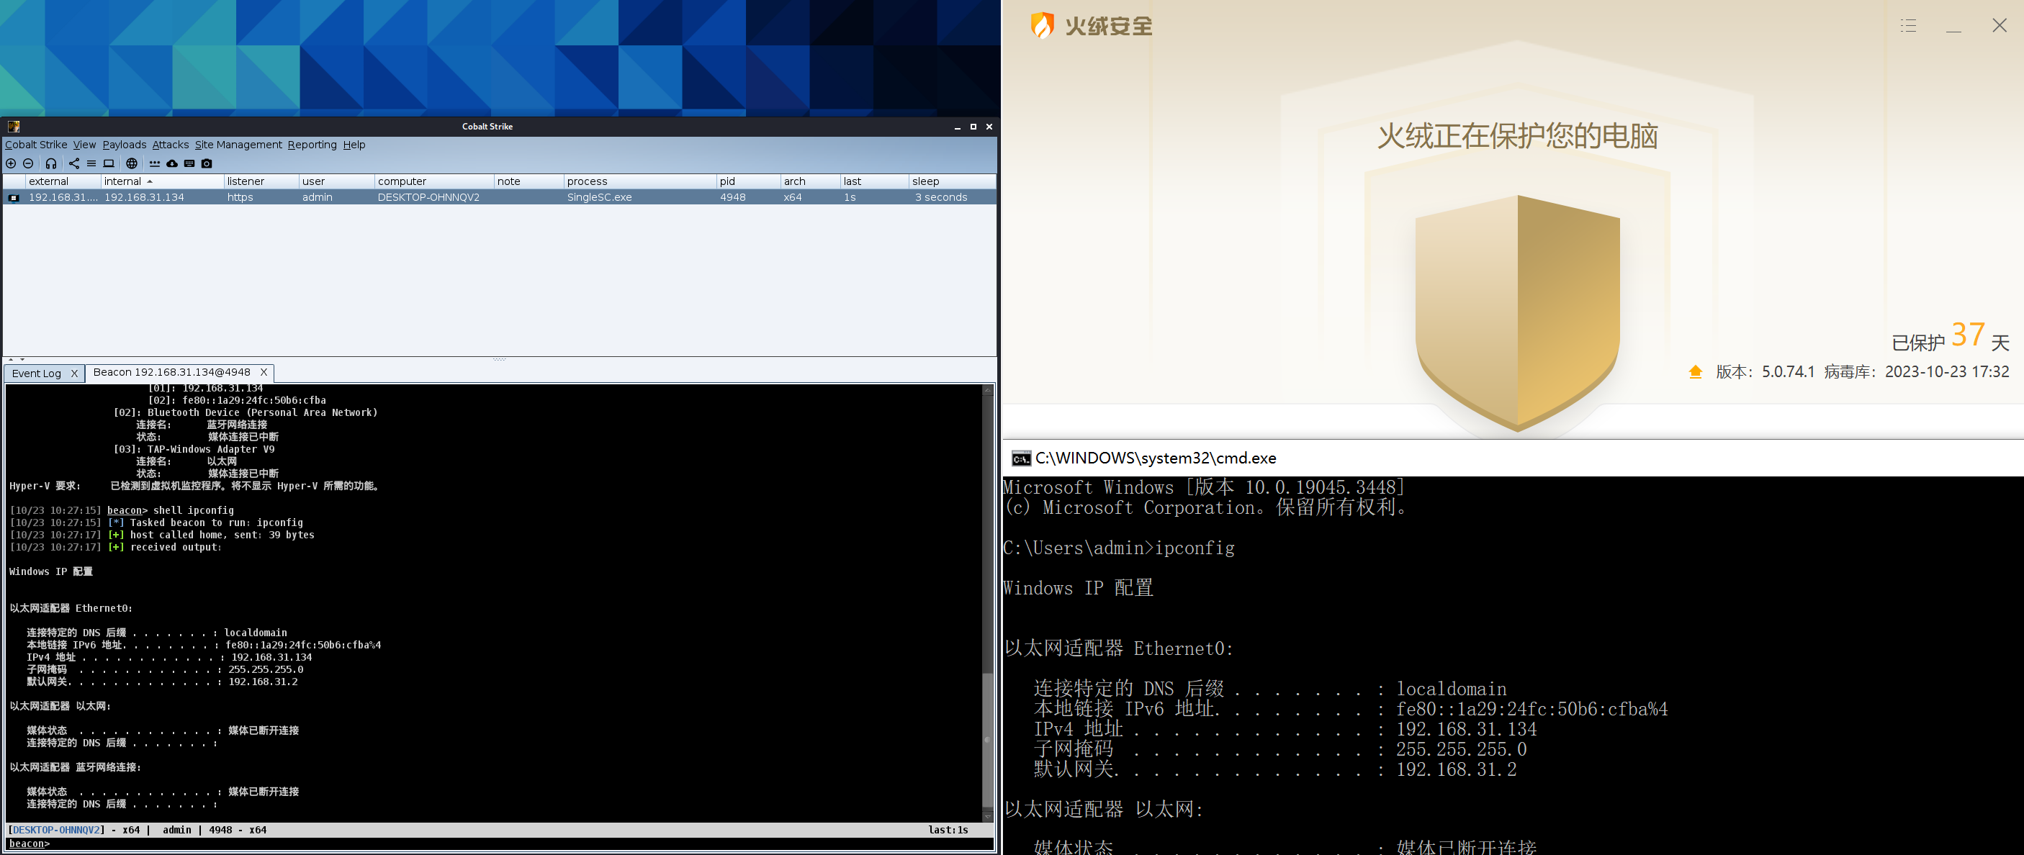This screenshot has width=2024, height=855.
Task: Open the Attacks menu
Action: 171,145
